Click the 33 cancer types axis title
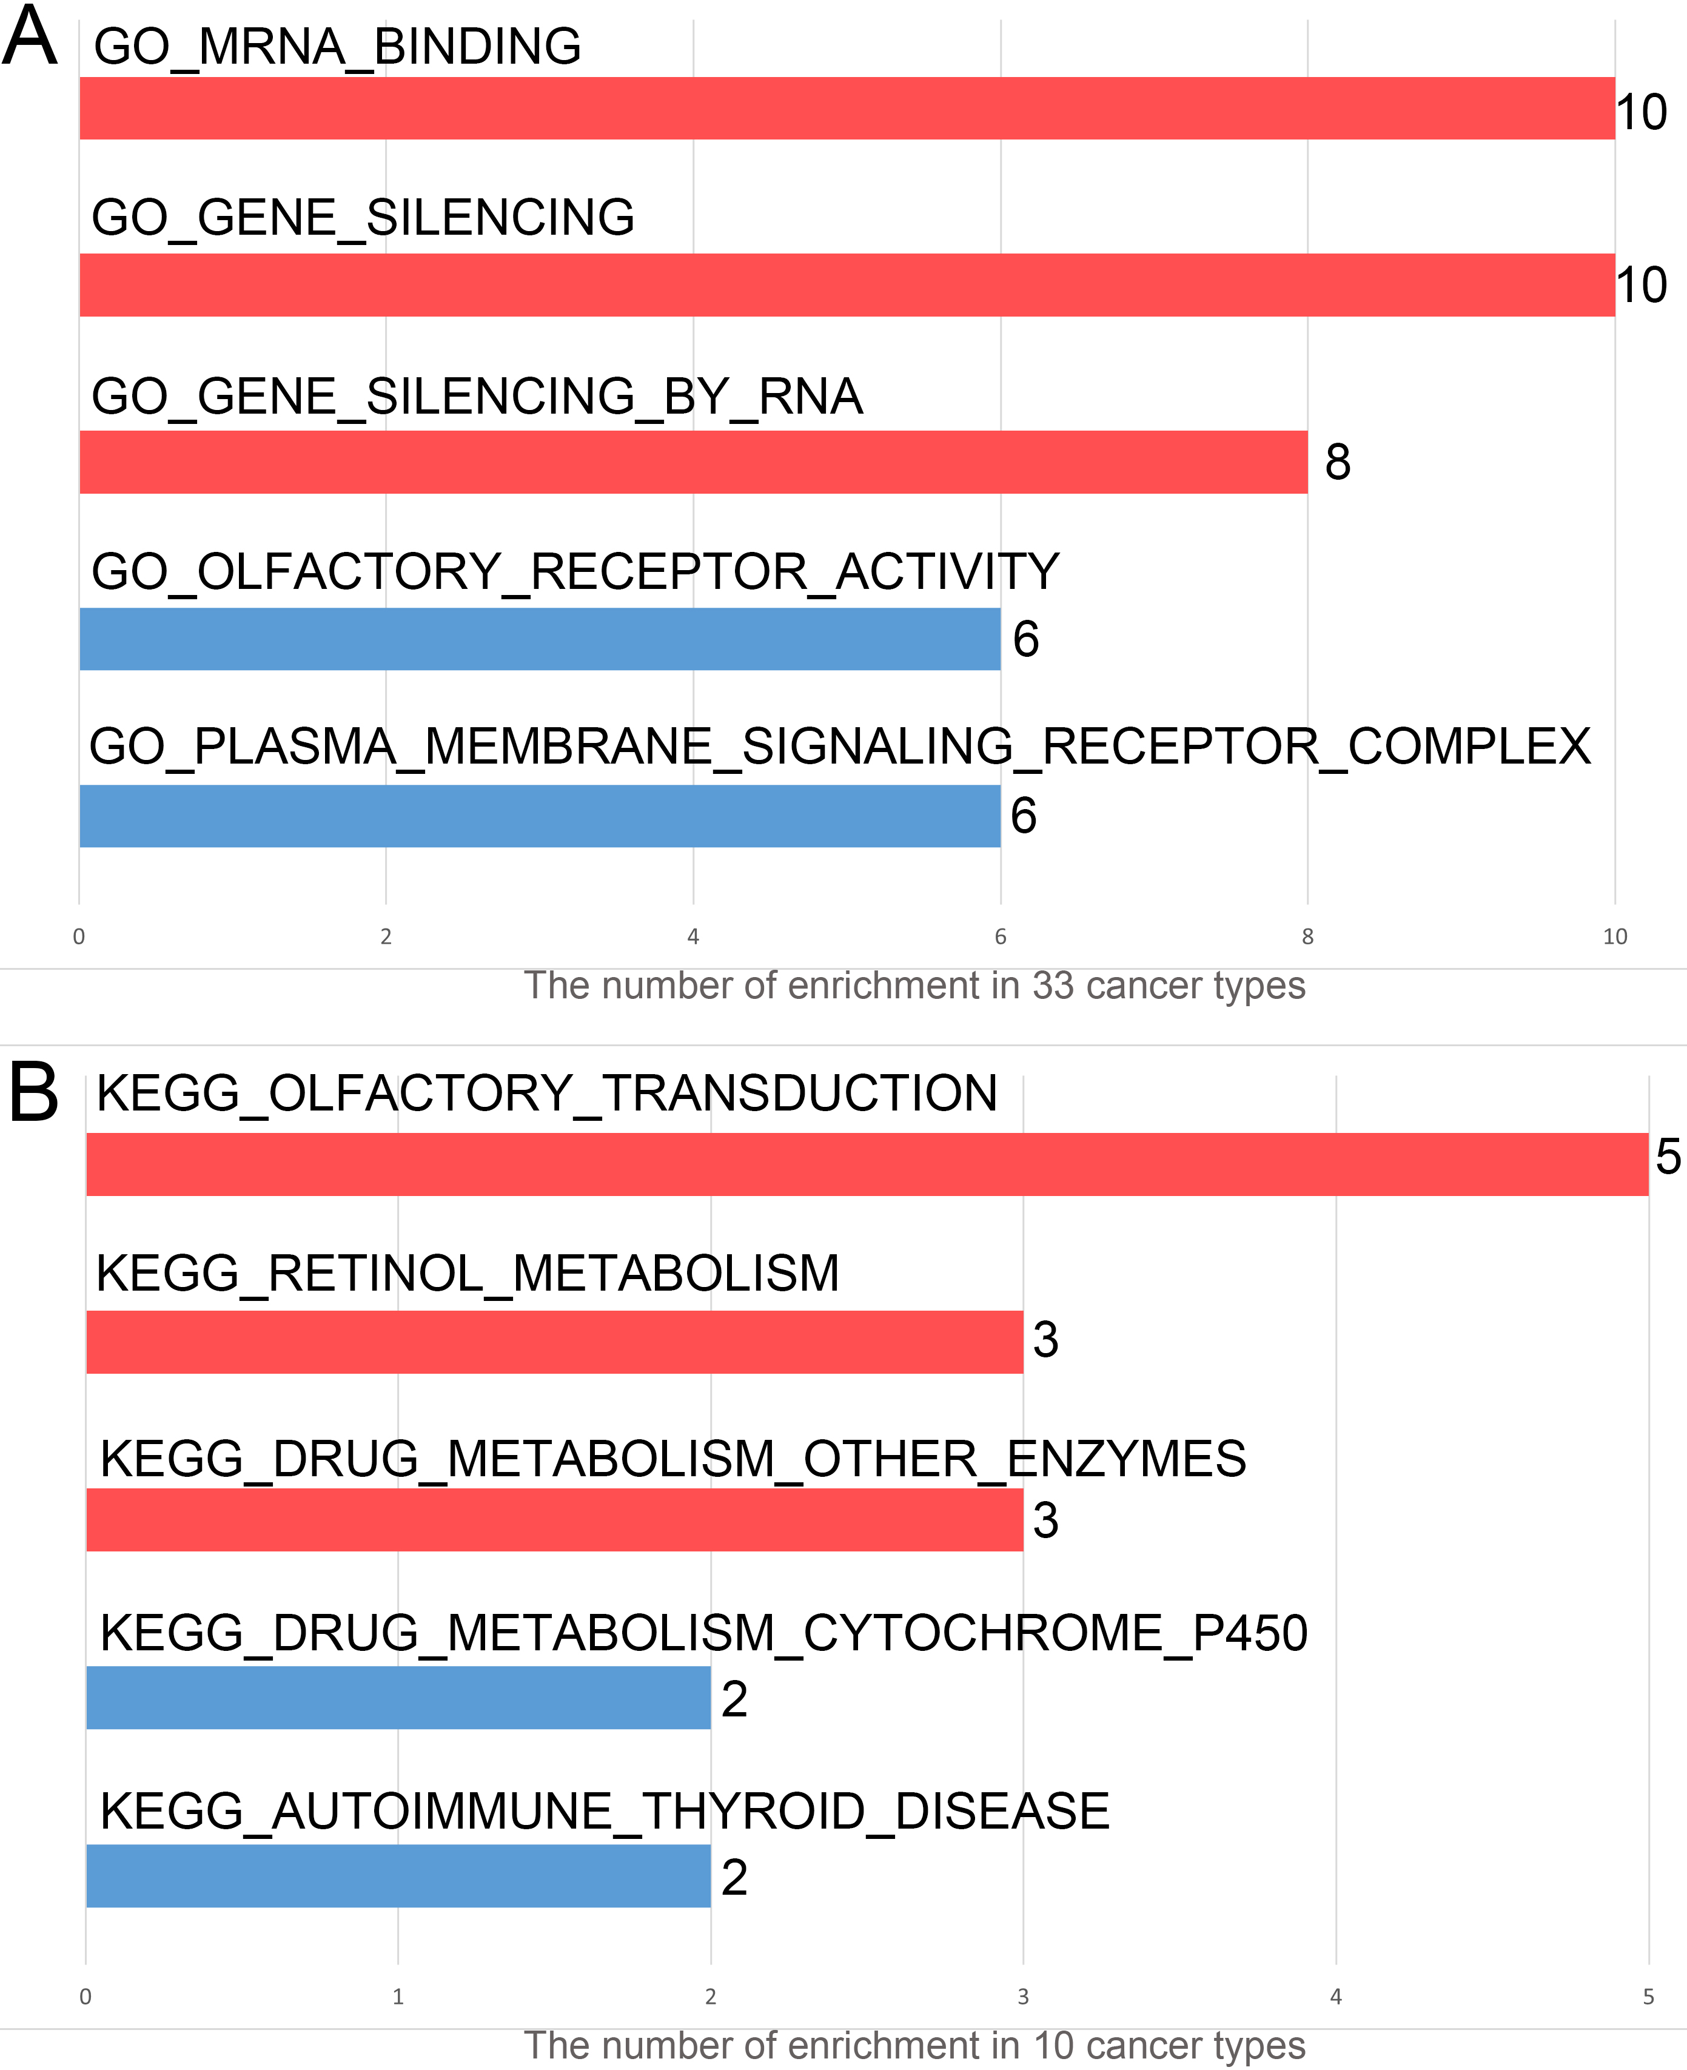 pyautogui.click(x=914, y=986)
